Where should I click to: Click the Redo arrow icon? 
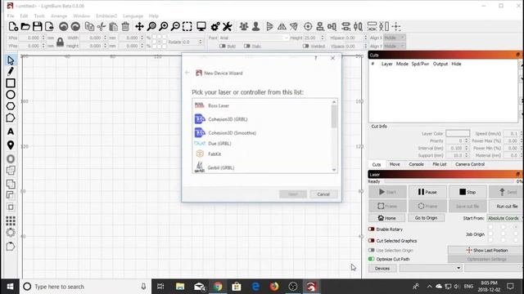(x=75, y=26)
